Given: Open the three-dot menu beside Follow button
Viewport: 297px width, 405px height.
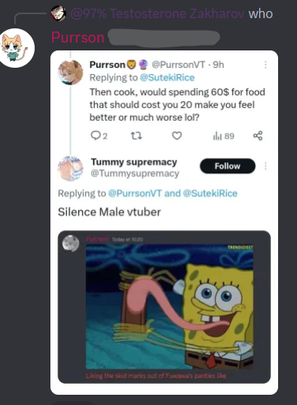Looking at the screenshot, I should point(265,166).
